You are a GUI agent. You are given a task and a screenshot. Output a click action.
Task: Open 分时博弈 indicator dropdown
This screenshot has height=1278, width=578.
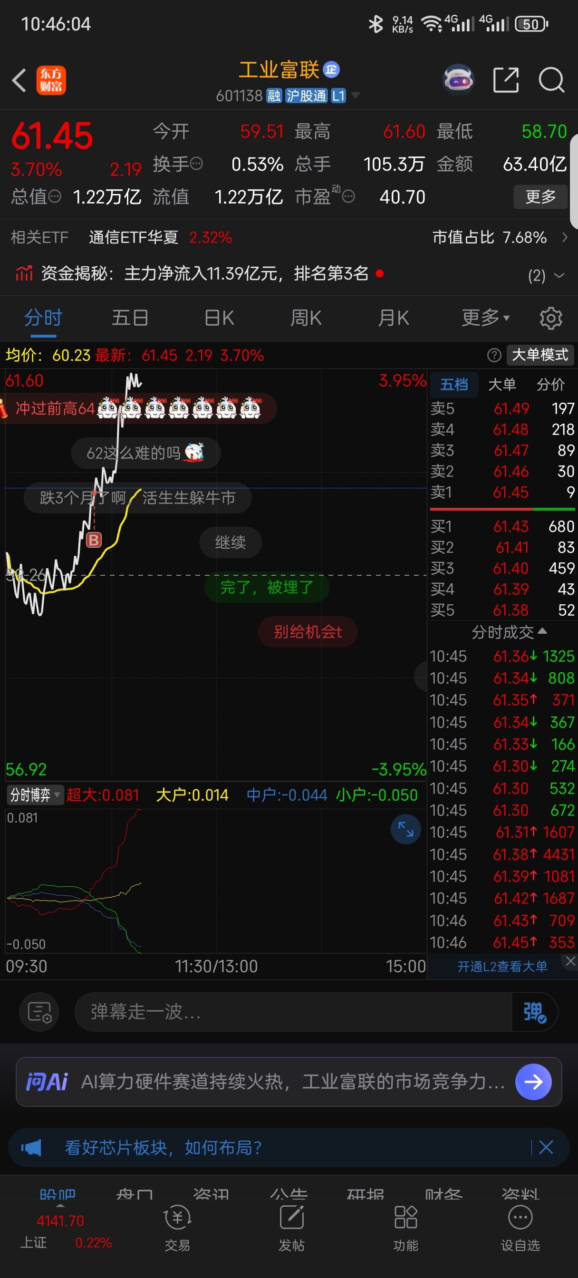click(x=34, y=795)
